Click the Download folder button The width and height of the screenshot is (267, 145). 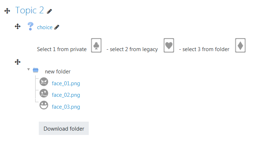(64, 128)
